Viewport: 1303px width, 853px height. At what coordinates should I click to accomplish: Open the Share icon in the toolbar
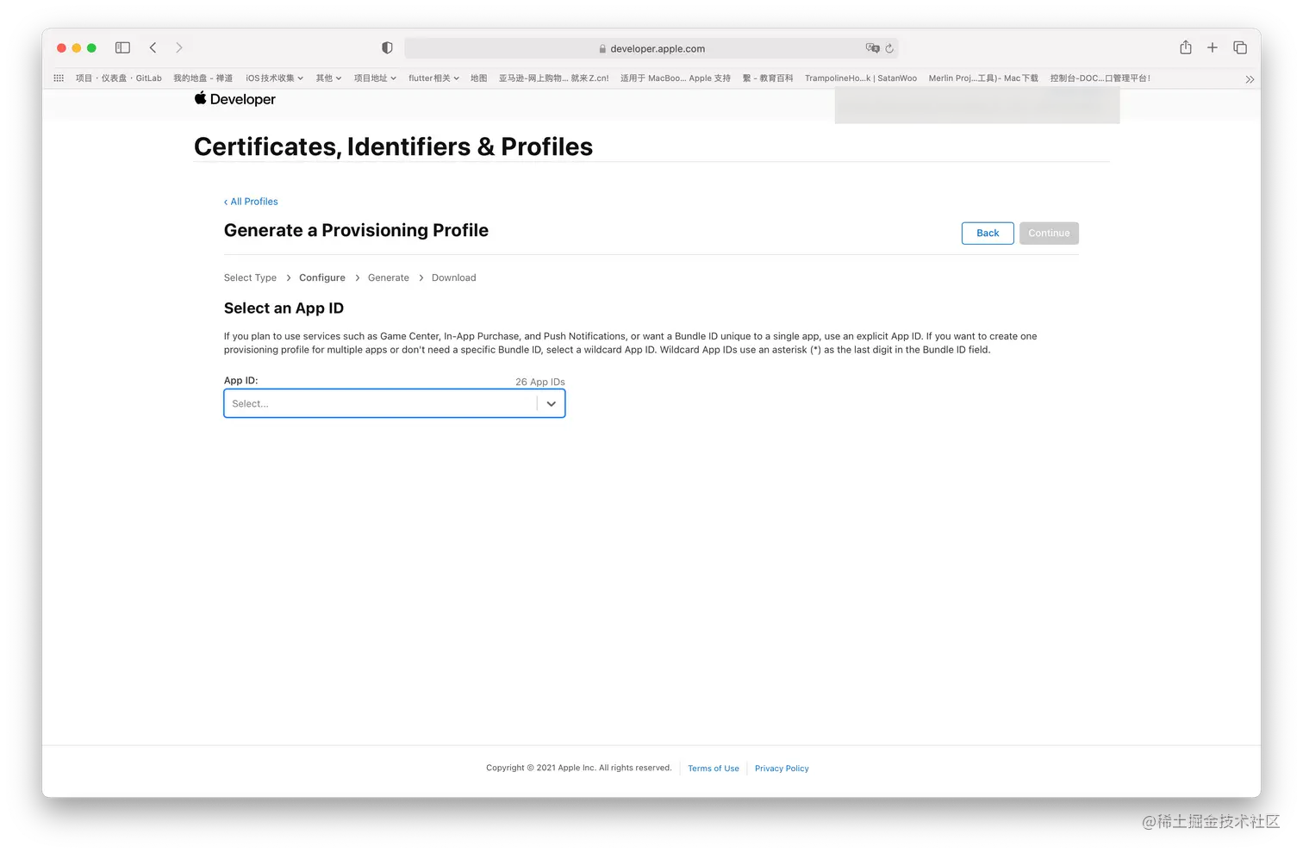1186,47
